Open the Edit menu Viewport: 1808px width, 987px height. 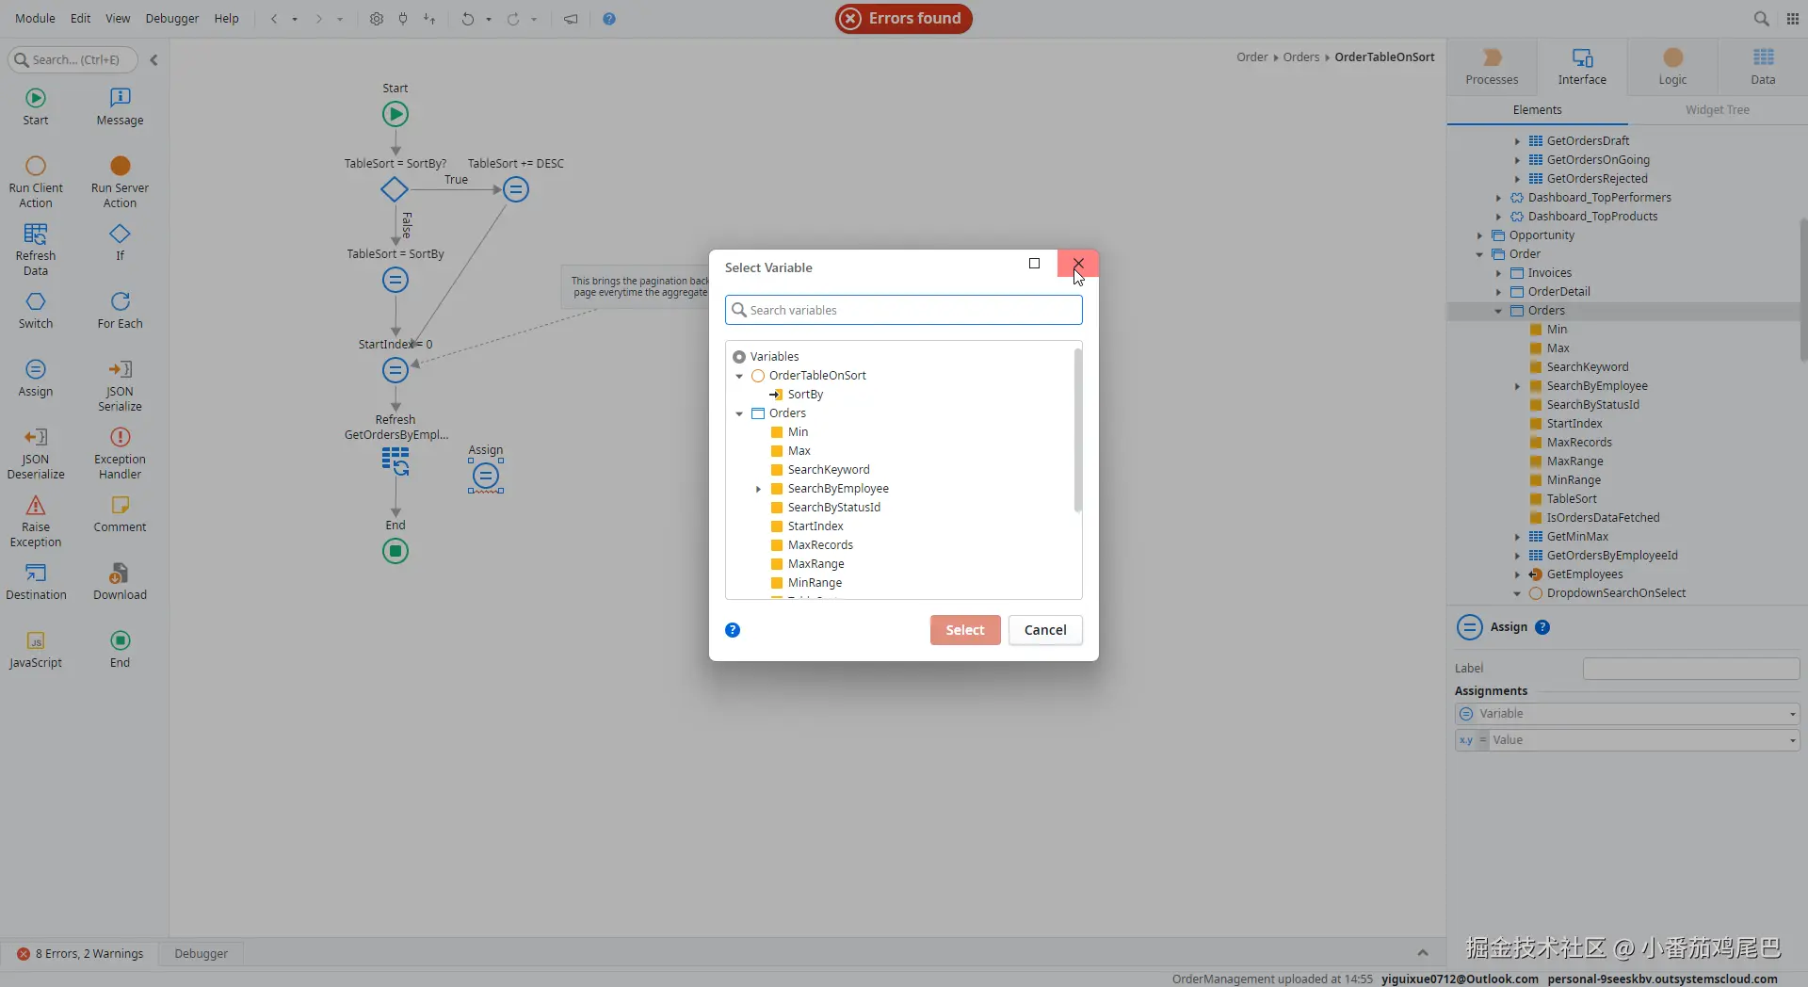point(81,19)
